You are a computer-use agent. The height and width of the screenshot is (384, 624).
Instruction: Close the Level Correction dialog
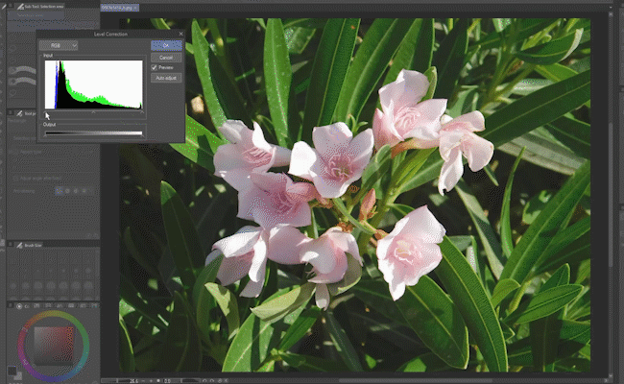(181, 34)
